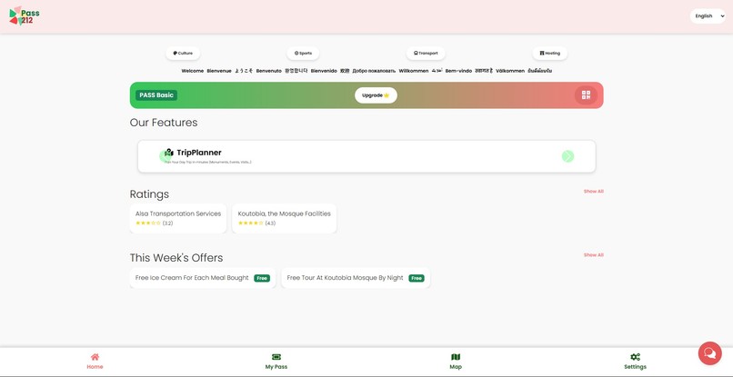Open Free Tour At Koutobia Mosque offer
The width and height of the screenshot is (733, 377).
[x=356, y=277]
